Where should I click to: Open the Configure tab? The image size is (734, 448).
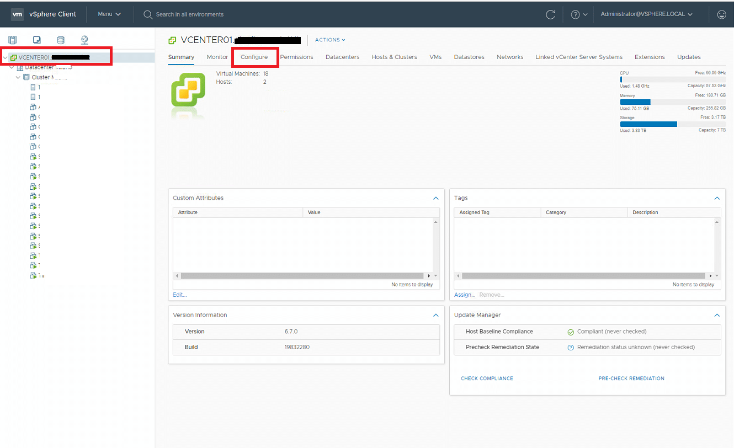click(254, 57)
